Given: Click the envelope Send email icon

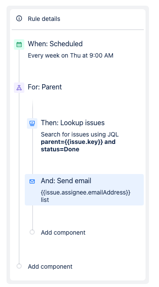Looking at the screenshot, I should pos(32,181).
